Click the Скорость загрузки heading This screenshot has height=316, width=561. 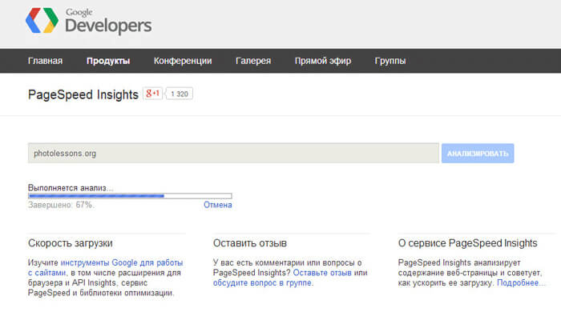tap(71, 243)
